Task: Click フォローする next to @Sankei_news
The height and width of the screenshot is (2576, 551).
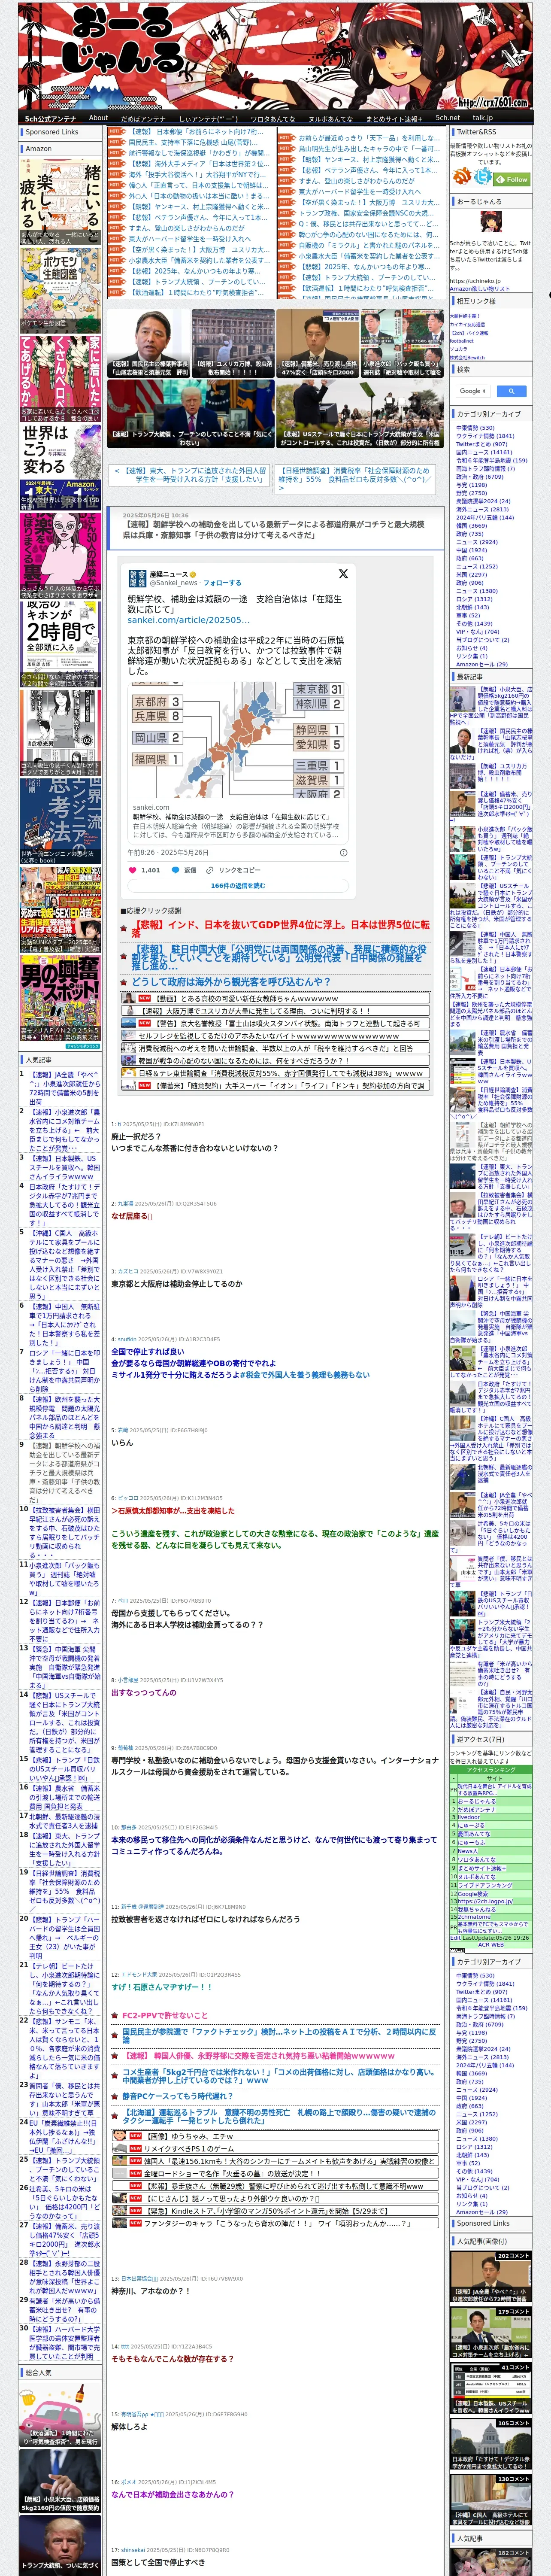Action: 222,582
